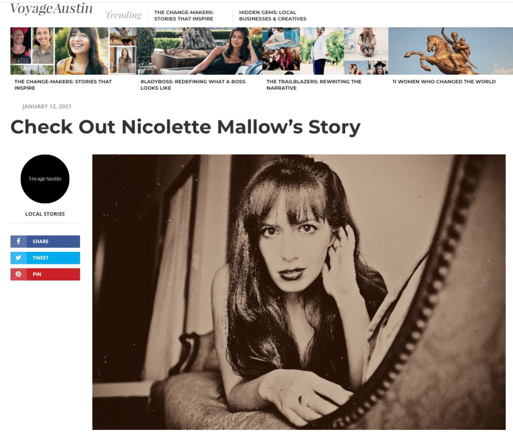Open Local Stories category link
Image resolution: width=513 pixels, height=444 pixels.
tap(45, 214)
